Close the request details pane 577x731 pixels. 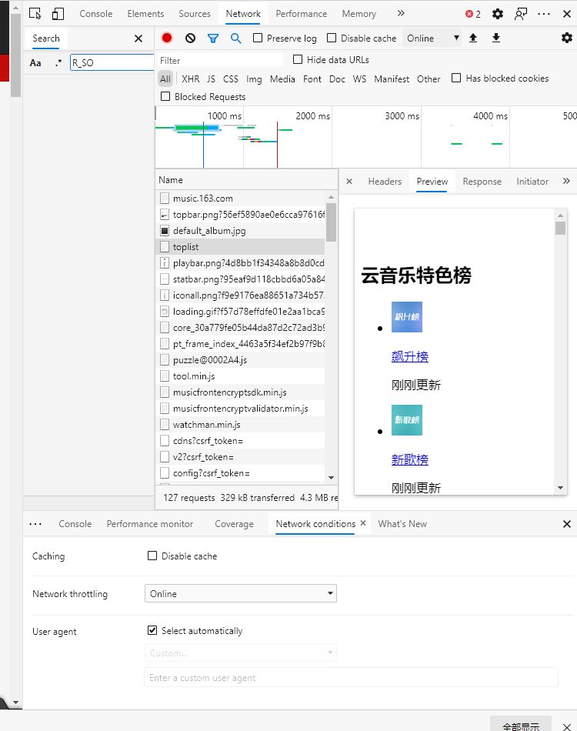349,182
